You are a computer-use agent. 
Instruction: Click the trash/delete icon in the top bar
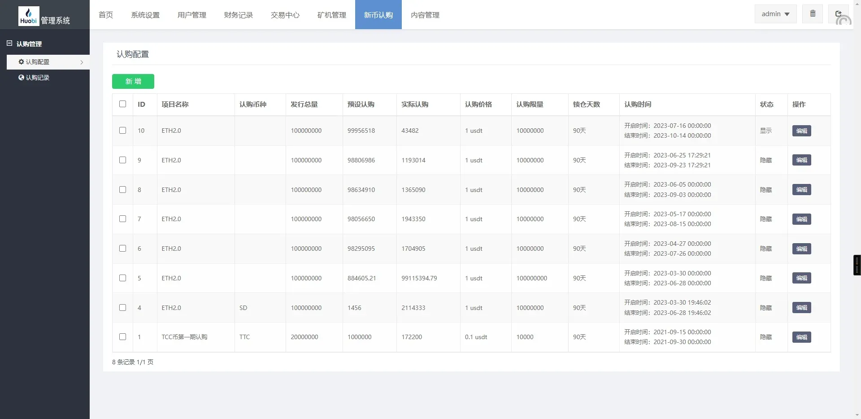point(812,13)
